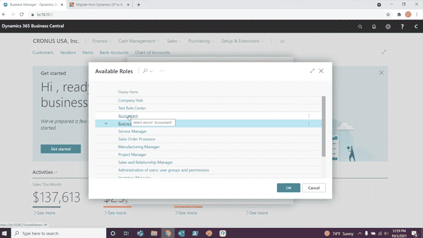The width and height of the screenshot is (423, 238).
Task: Expand the Sales menu
Action: (x=173, y=41)
